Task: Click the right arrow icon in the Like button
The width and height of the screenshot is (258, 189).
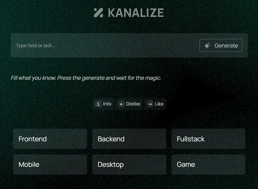Action: [x=150, y=104]
